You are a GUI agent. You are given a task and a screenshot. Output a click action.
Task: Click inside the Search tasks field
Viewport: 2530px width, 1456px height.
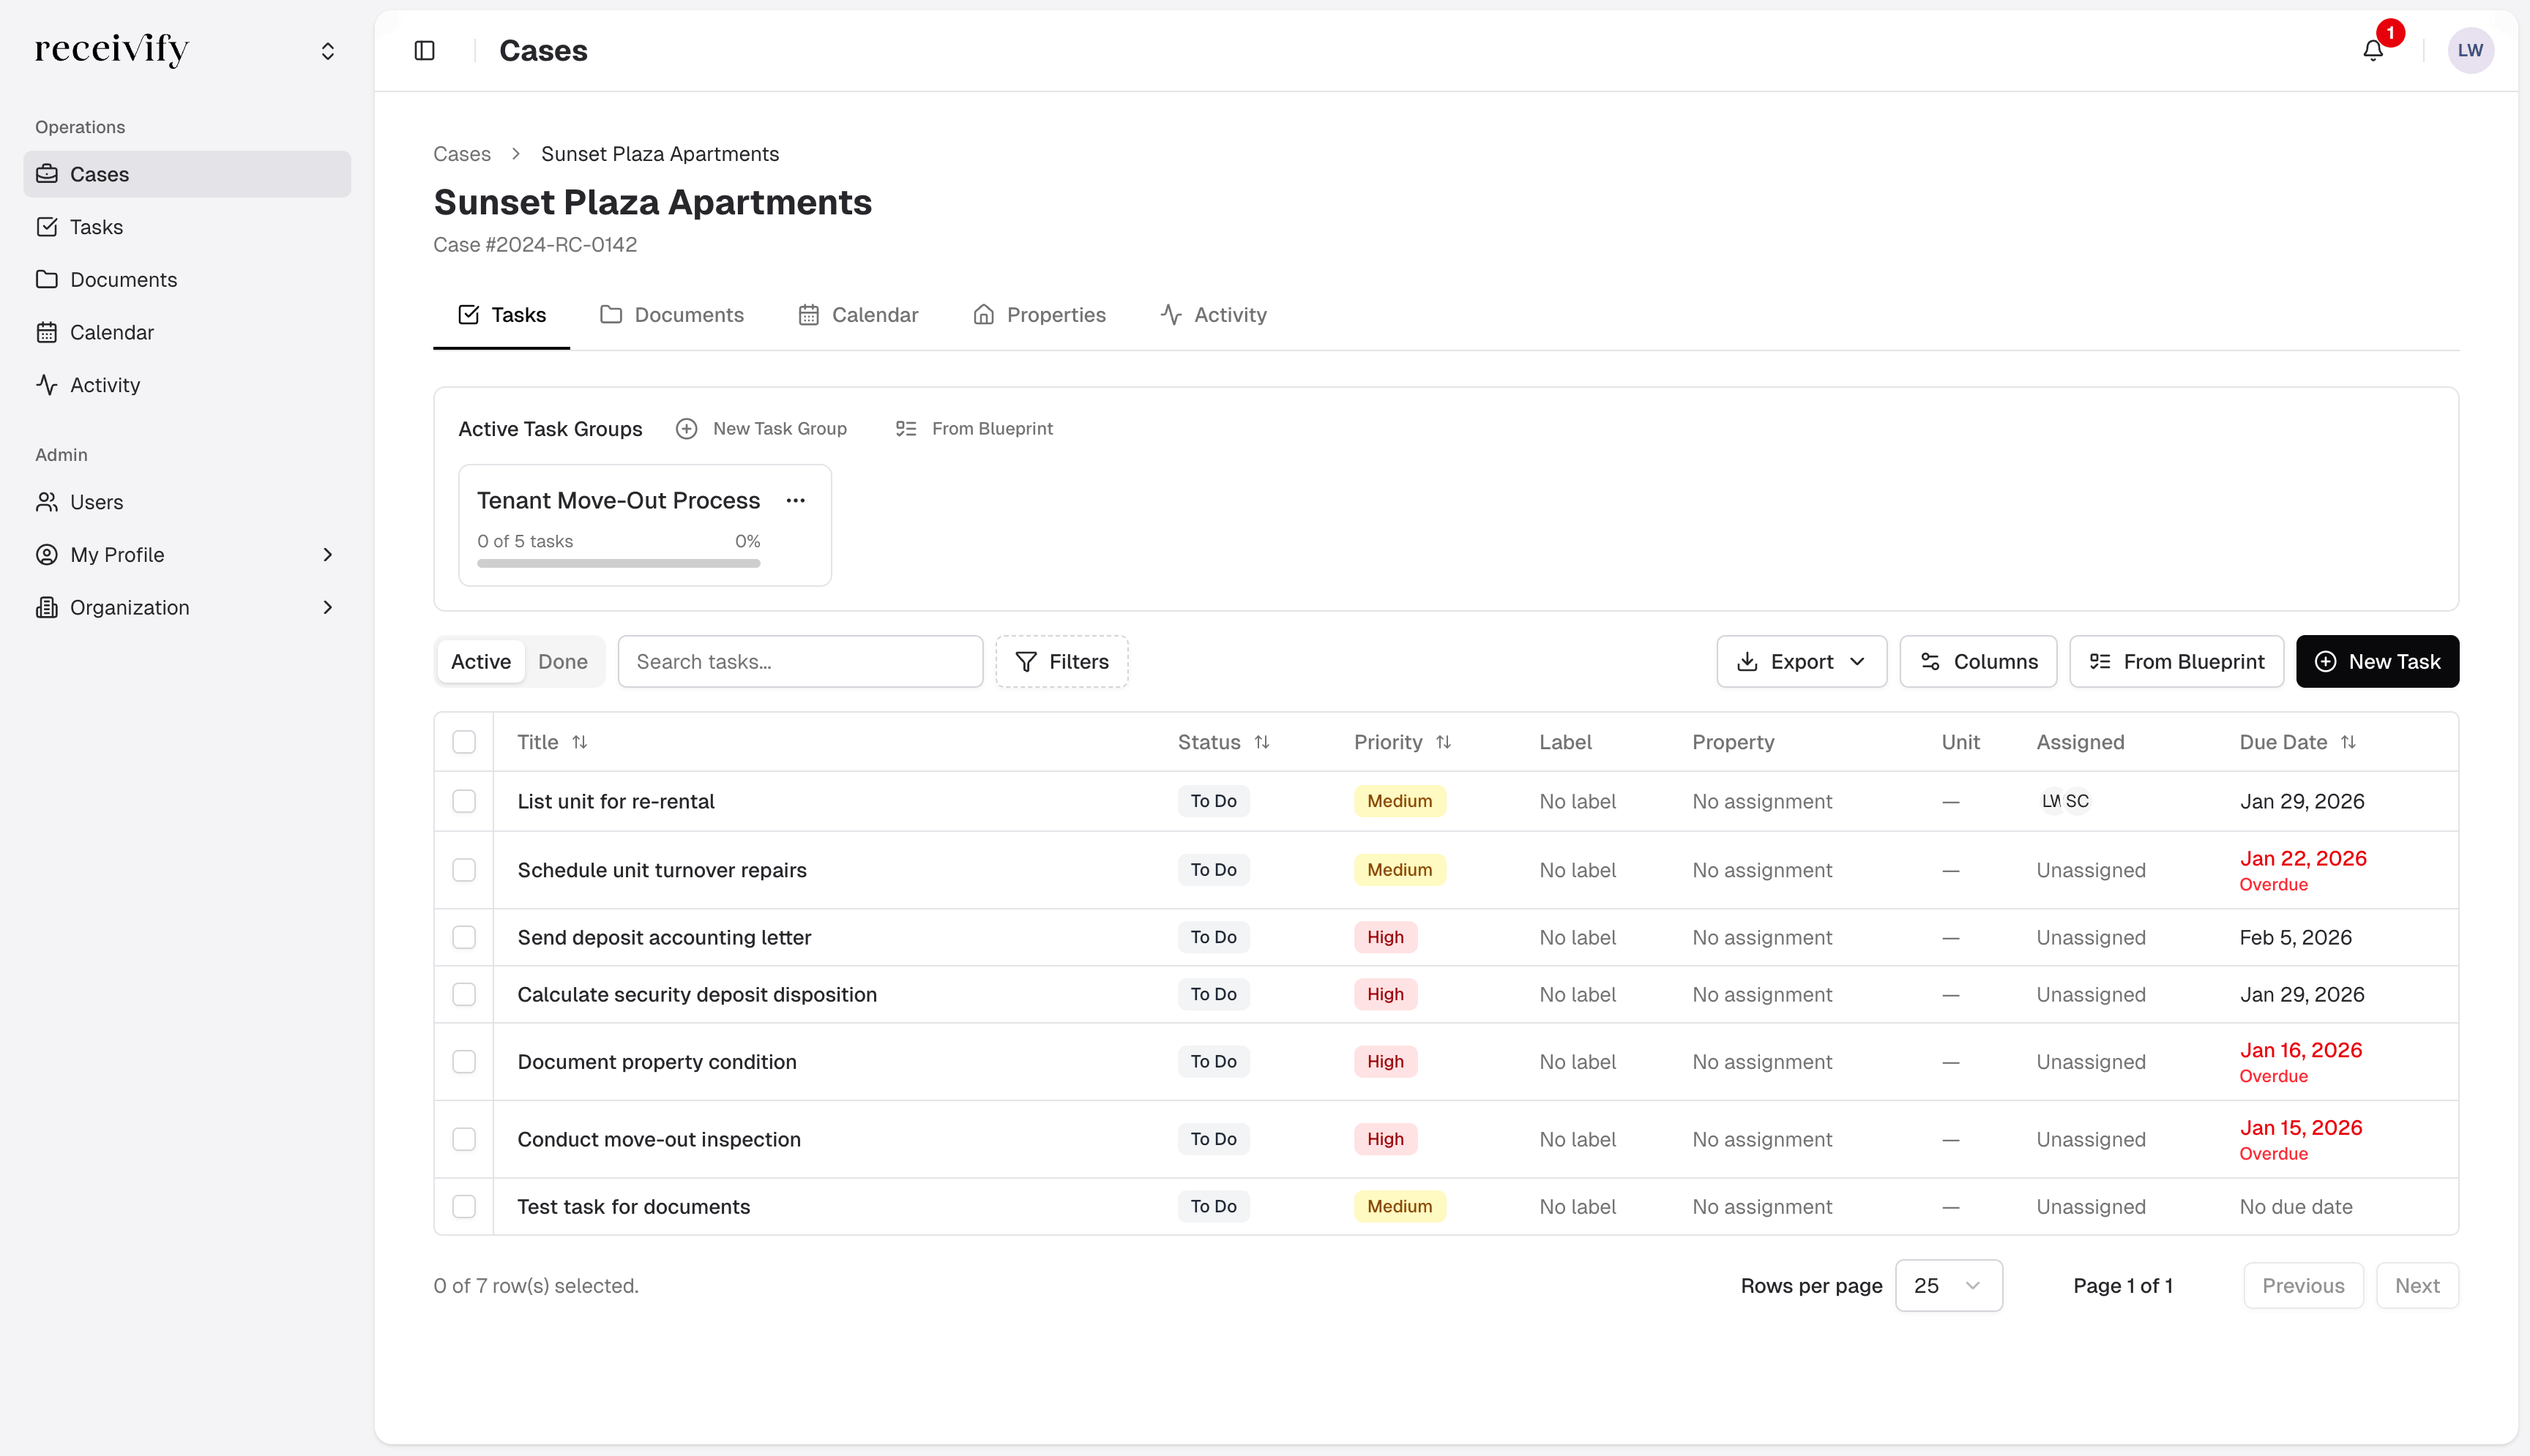point(800,661)
